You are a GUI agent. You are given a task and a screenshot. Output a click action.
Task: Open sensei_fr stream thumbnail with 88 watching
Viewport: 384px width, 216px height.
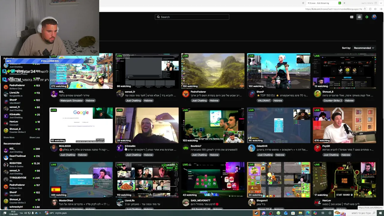[x=147, y=71]
